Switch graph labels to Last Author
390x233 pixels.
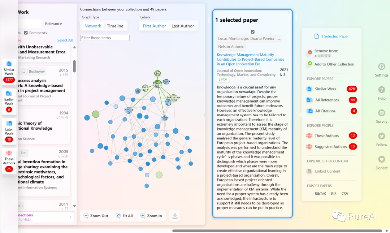[x=183, y=26]
